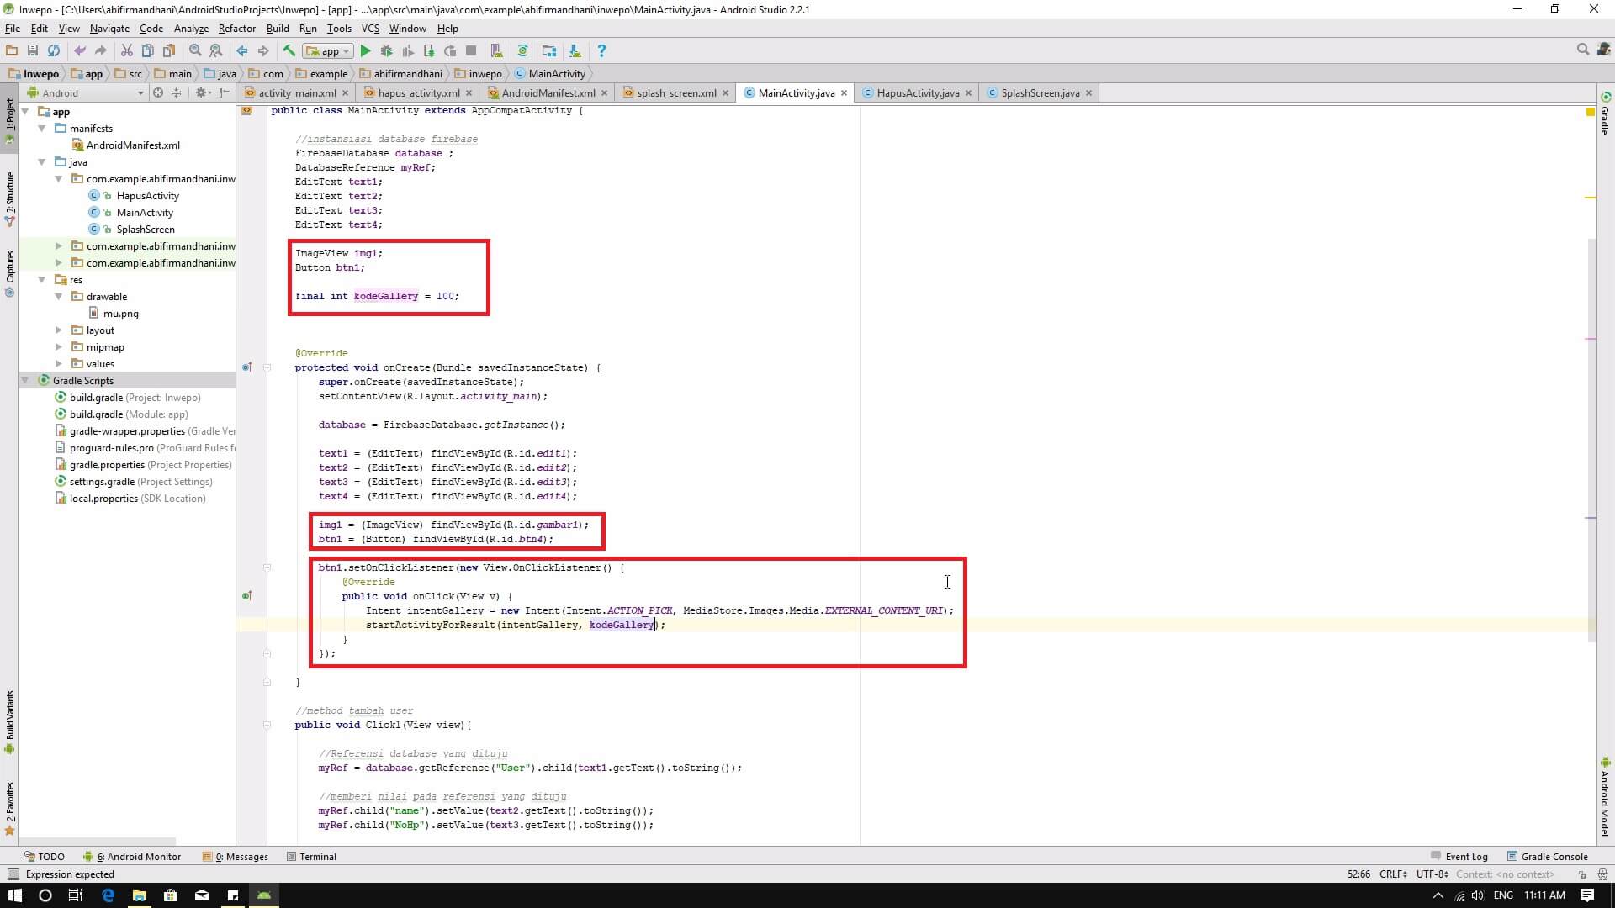This screenshot has height=908, width=1615.
Task: Click the green Run app button
Action: (365, 51)
